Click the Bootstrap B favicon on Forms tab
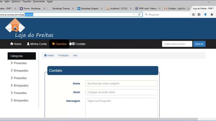This screenshot has height=121, width=216. pos(21,8)
